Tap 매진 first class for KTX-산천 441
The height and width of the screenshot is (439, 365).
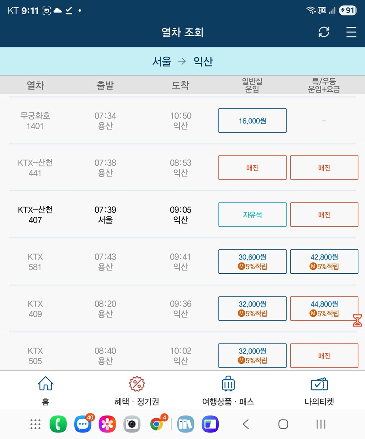[x=324, y=168]
